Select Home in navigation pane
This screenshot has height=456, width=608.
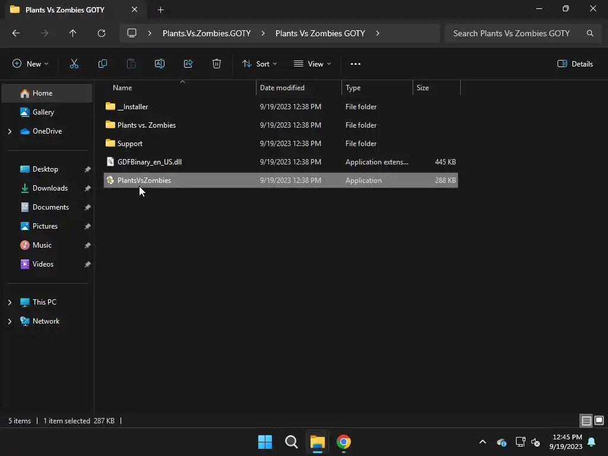(x=47, y=93)
